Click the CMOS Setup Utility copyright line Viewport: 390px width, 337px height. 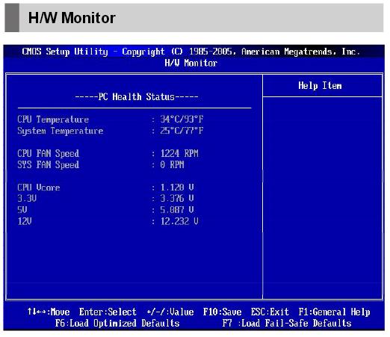(x=191, y=52)
